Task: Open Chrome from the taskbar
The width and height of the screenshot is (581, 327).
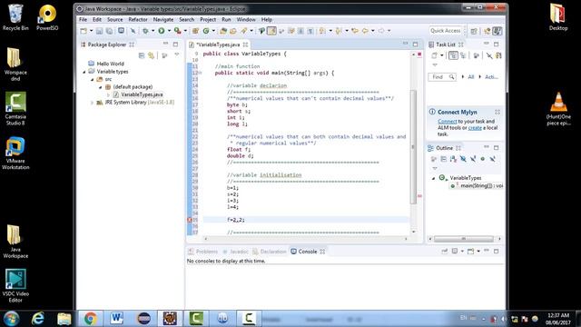Action: tap(91, 319)
